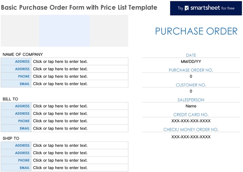Click the PURCHASE ORDER heading

[x=196, y=31]
